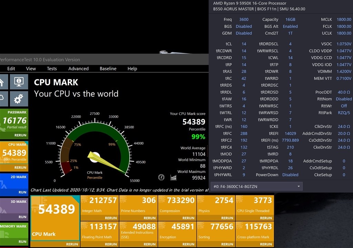
Task: Click the FCLK 1800.00 value
Action: click(344, 26)
